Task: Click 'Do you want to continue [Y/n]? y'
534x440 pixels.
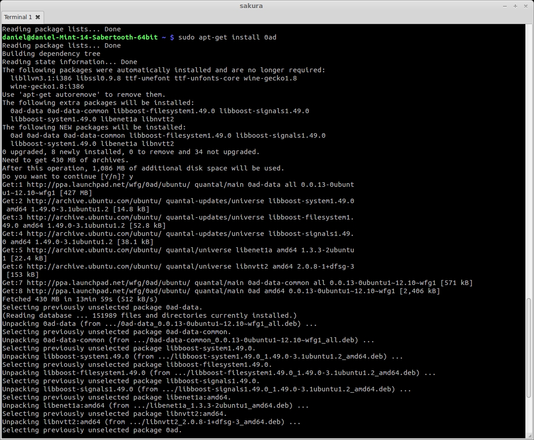Action: pyautogui.click(x=67, y=176)
